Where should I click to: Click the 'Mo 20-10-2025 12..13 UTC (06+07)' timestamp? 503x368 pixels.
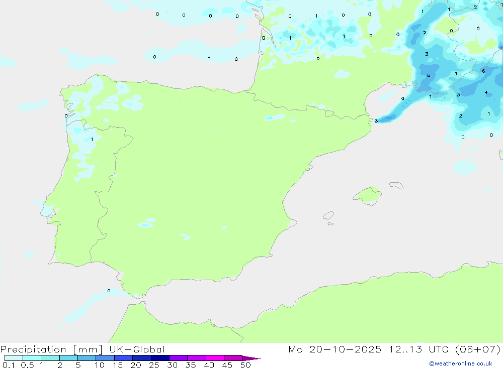[394, 349]
